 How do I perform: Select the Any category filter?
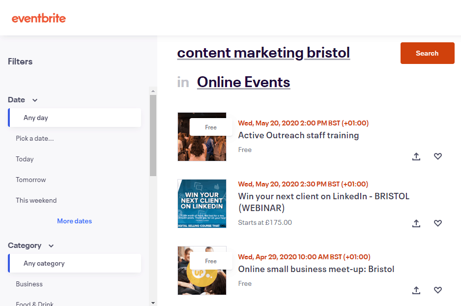75,263
